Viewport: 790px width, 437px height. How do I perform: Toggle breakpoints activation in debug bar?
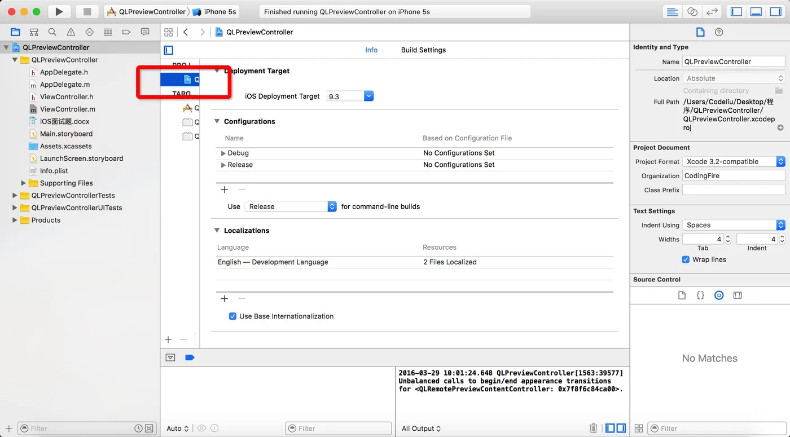[x=190, y=357]
